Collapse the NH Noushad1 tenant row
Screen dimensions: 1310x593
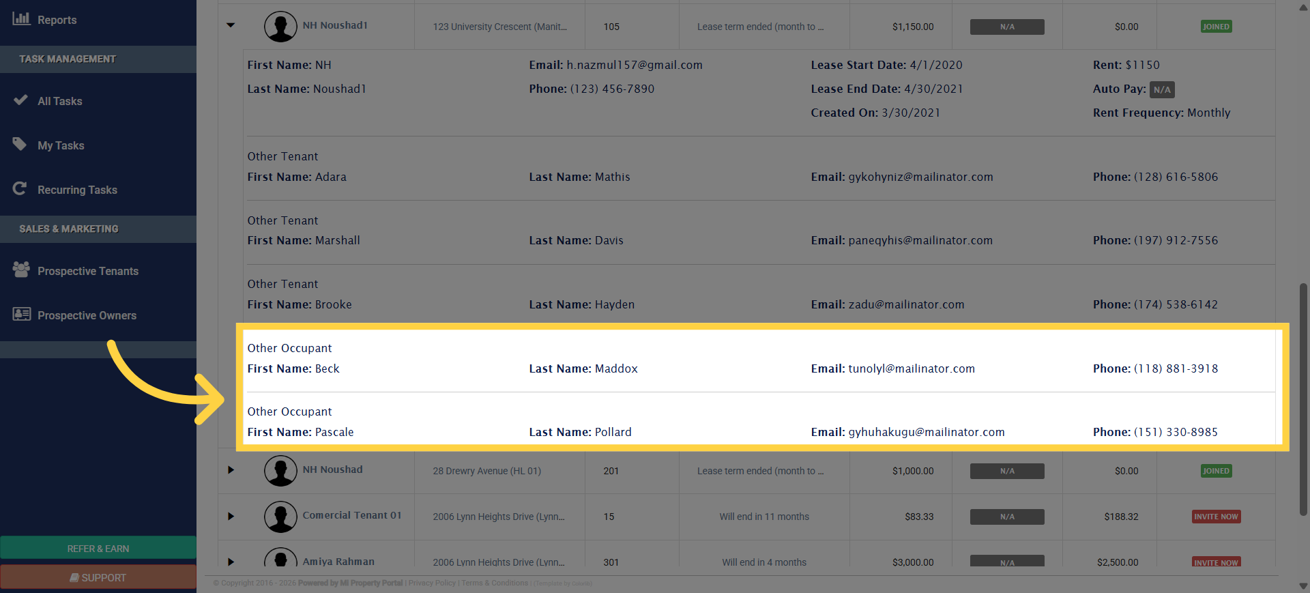click(x=231, y=25)
